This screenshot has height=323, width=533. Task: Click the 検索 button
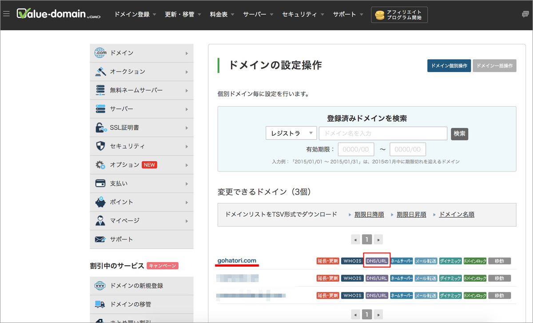(460, 134)
